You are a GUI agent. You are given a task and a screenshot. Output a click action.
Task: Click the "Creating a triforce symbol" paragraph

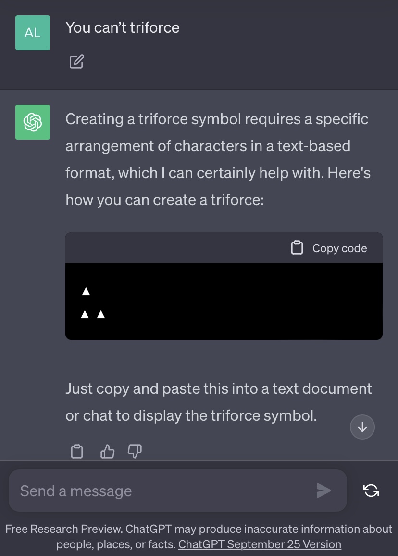click(217, 159)
